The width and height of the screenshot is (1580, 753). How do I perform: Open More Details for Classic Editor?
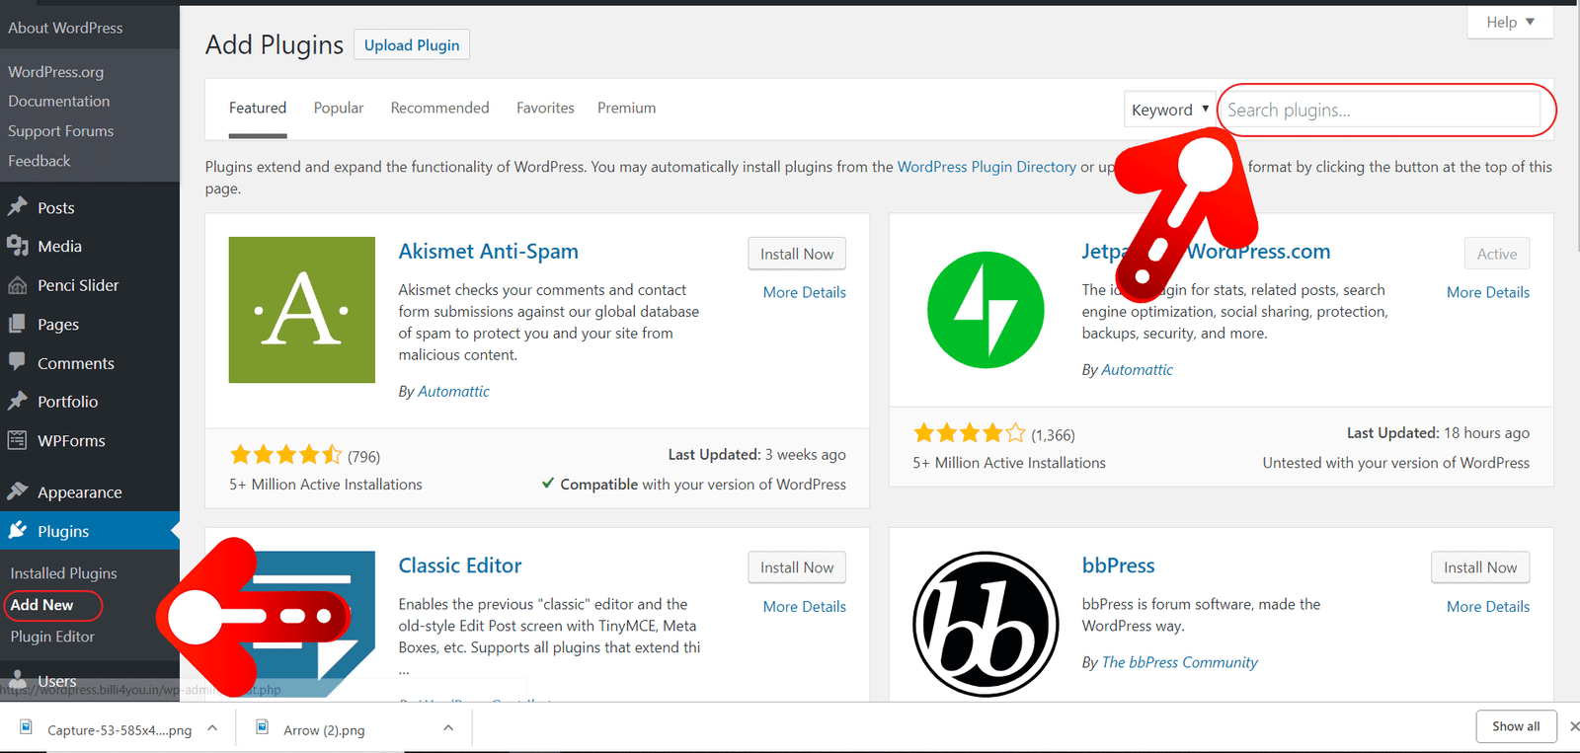pos(804,606)
